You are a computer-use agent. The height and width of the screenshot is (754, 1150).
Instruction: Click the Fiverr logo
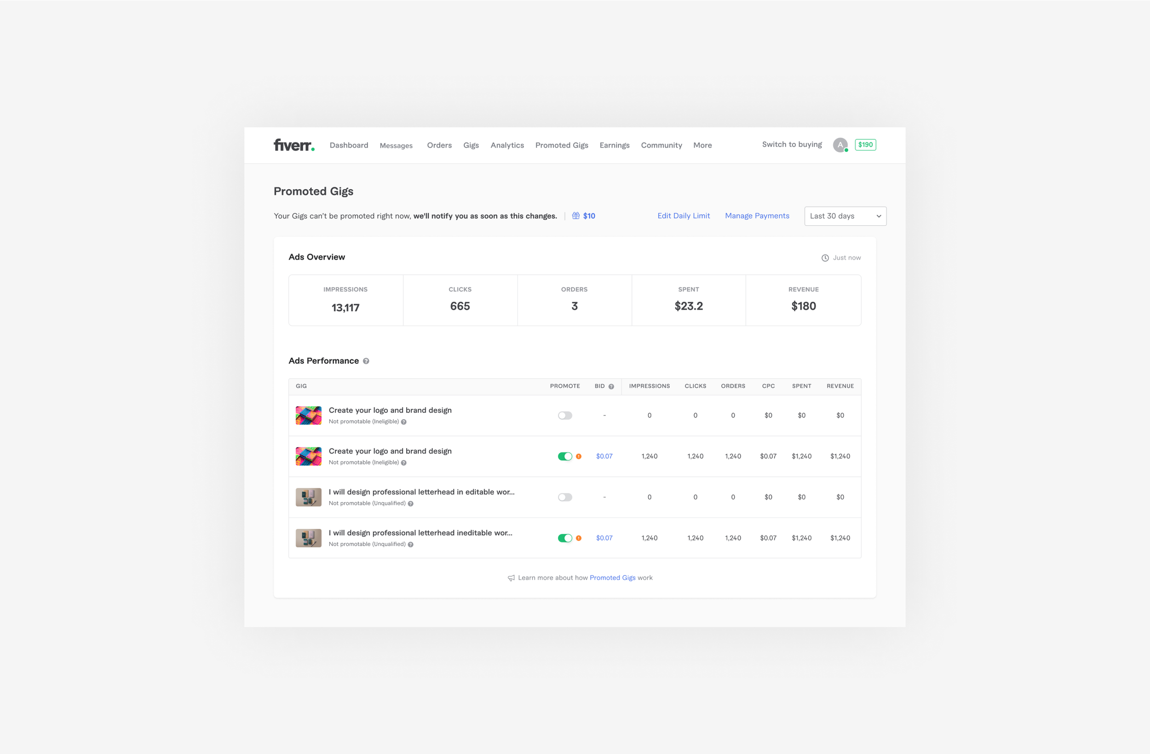294,145
